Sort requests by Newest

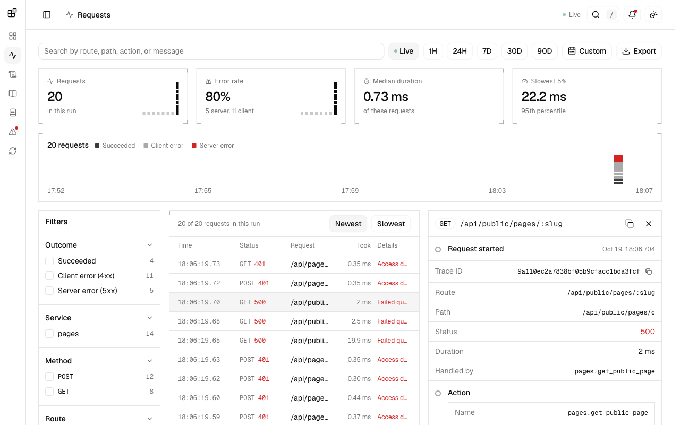tap(348, 224)
